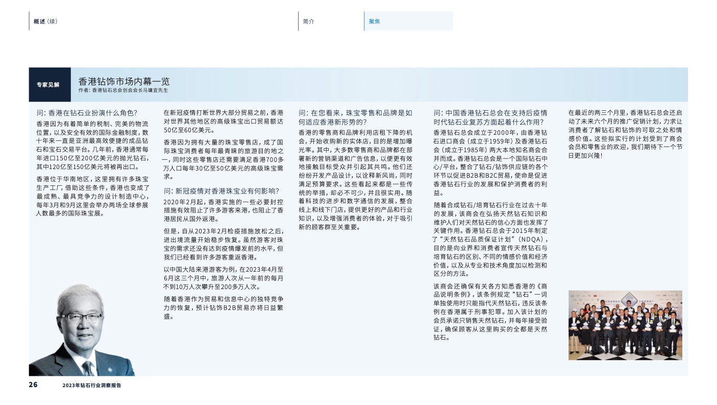Click the paragraph beginning 在最近的两三个月里
The image size is (717, 405).
coord(625,133)
